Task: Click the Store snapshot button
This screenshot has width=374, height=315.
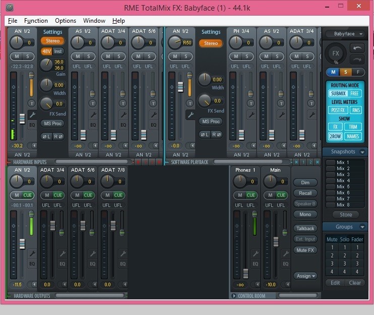Action: tap(346, 215)
